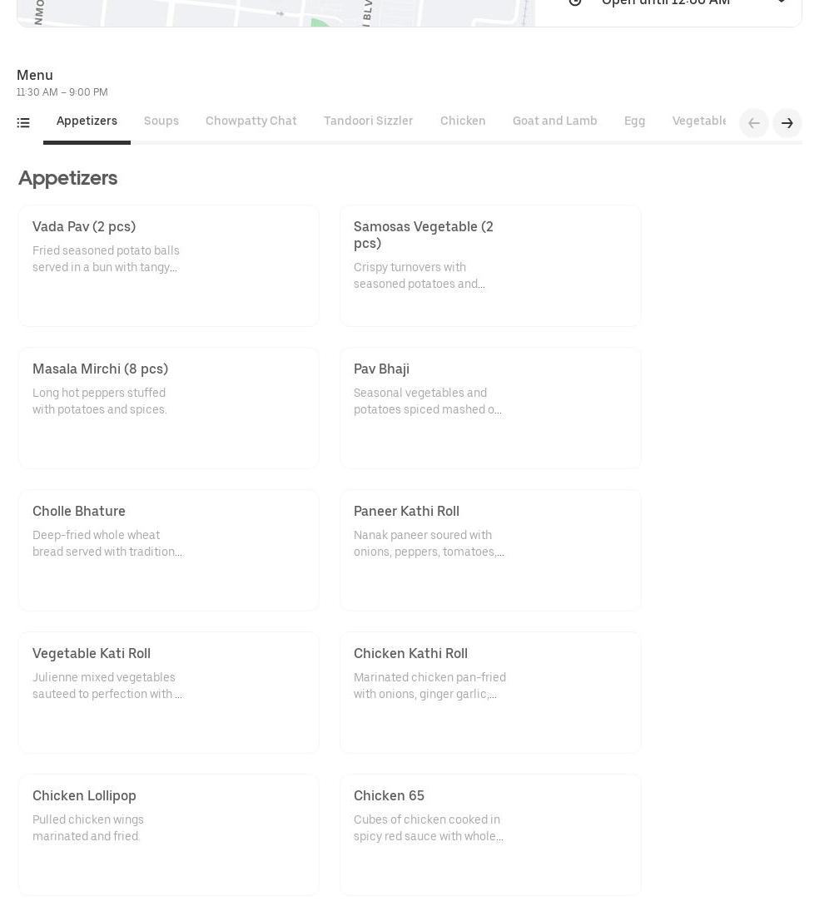
Task: Open the Tandoori Sizzler tab
Action: (368, 121)
